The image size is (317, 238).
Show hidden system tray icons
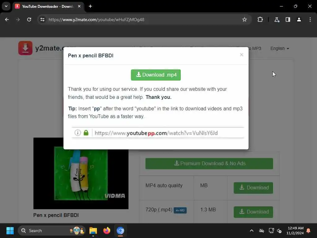click(251, 231)
